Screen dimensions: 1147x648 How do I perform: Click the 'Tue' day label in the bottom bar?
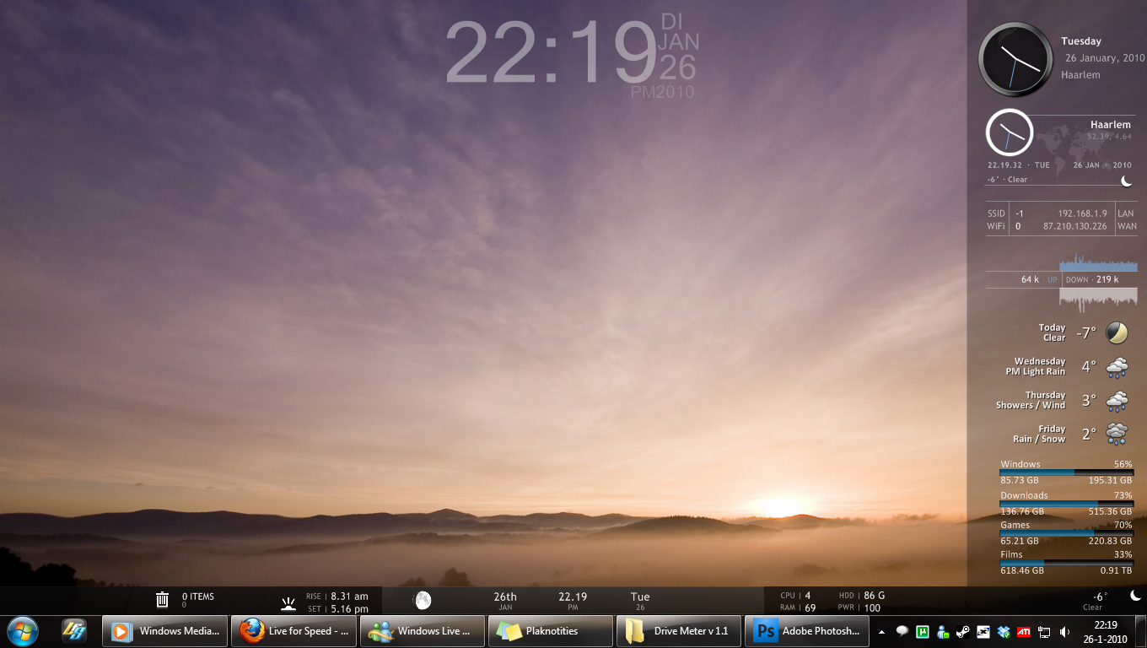click(x=640, y=597)
